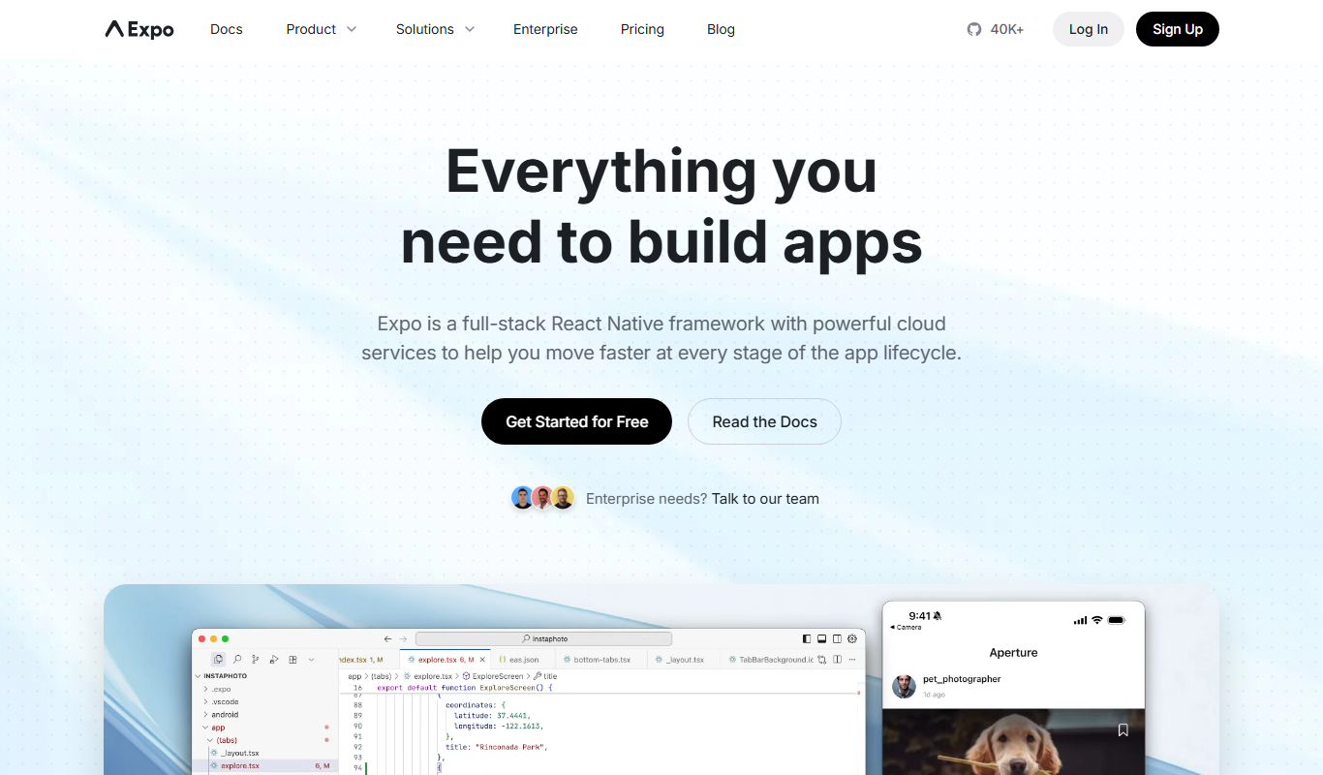Tap the bookmark icon on the dog photo

(x=1123, y=730)
